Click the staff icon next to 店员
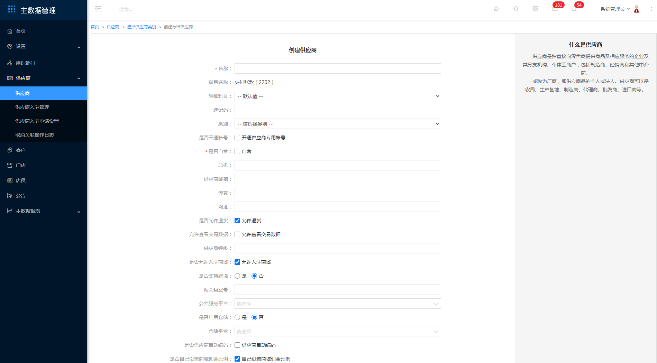Screen dimensions: 657x363 pos(10,180)
